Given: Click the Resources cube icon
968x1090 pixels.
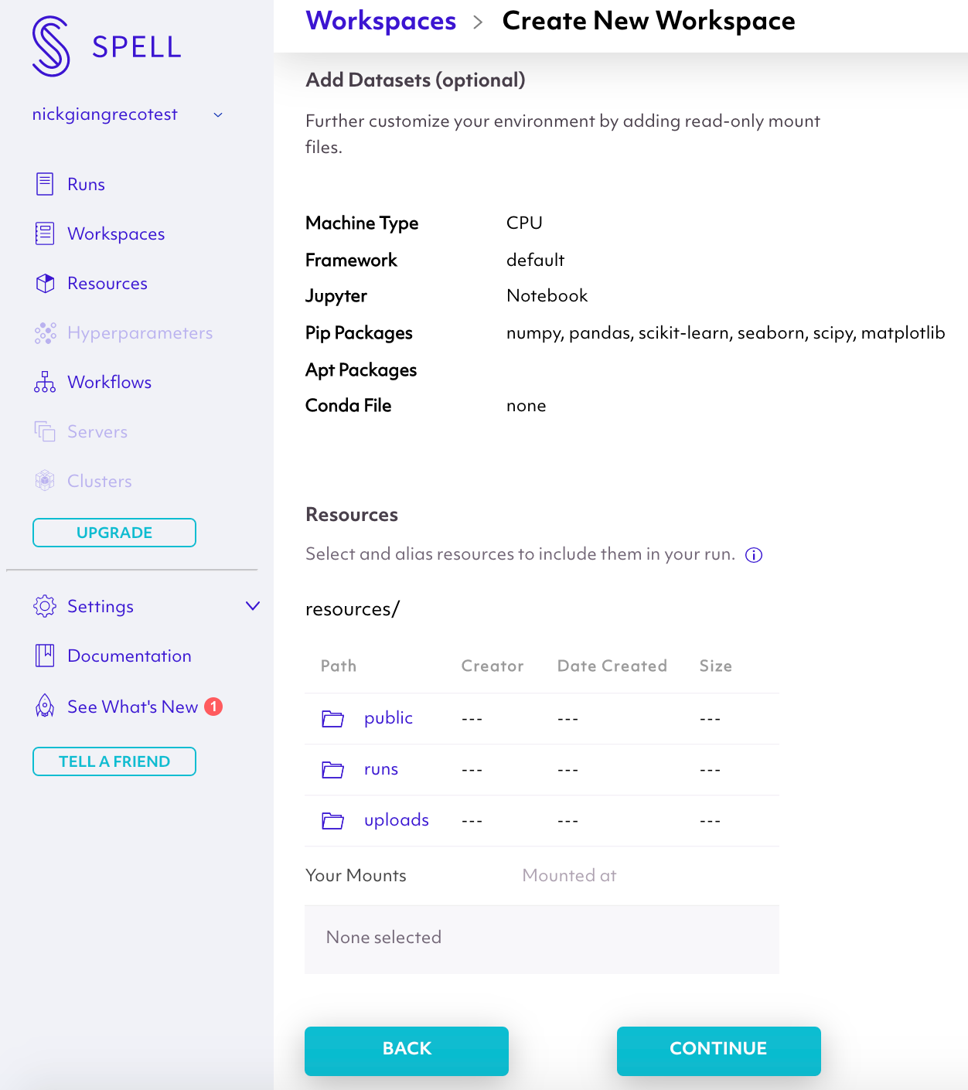Looking at the screenshot, I should (45, 283).
